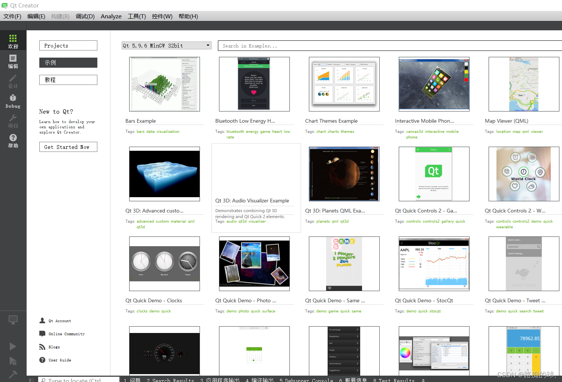The height and width of the screenshot is (382, 562).
Task: Filter by the 'bluetooth' tag
Action: [235, 132]
